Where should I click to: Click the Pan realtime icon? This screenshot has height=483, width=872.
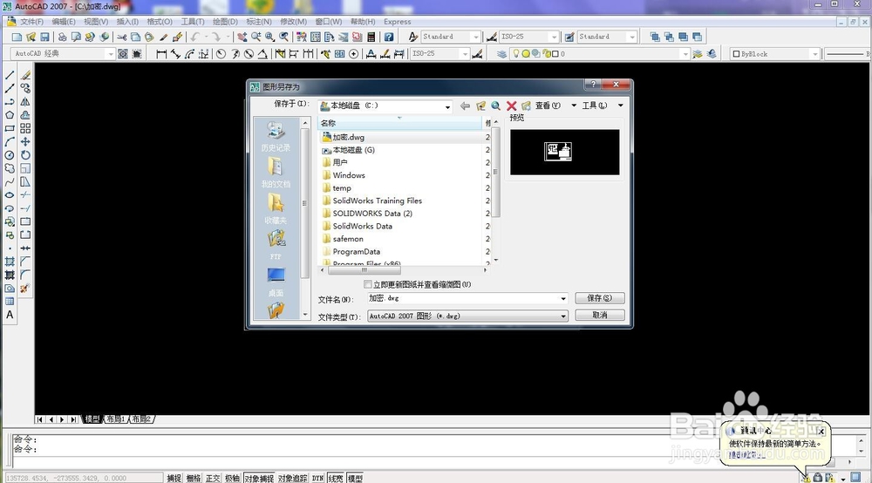(x=242, y=37)
